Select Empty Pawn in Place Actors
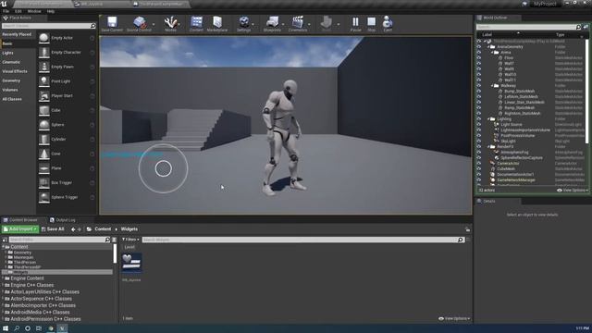 (67, 67)
